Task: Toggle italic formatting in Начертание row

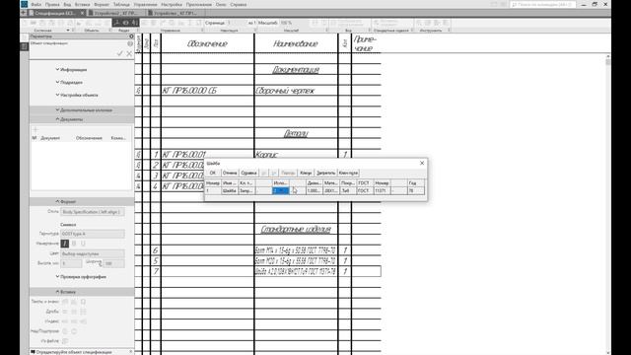Action: 64,244
